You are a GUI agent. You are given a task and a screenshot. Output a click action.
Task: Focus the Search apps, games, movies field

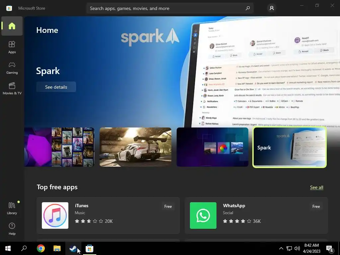(x=170, y=8)
